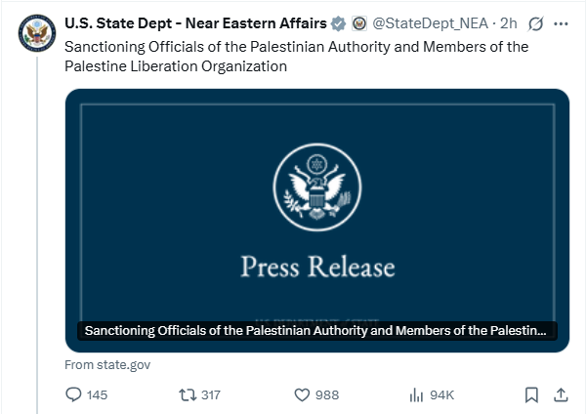The width and height of the screenshot is (587, 414).
Task: Open the 2h timestamp link
Action: point(509,23)
